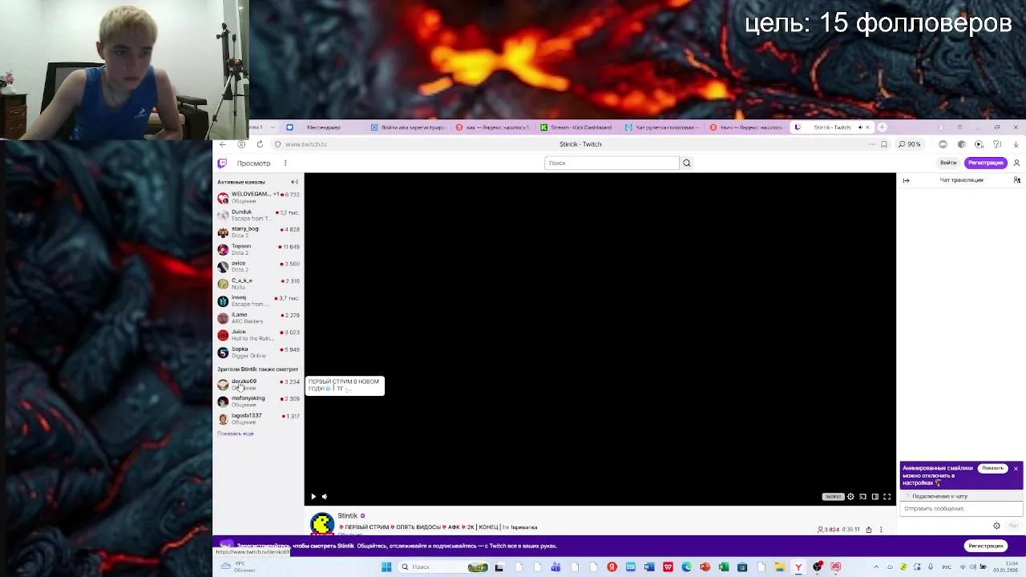Click the Показать еще link
The width and height of the screenshot is (1026, 577).
coord(235,434)
